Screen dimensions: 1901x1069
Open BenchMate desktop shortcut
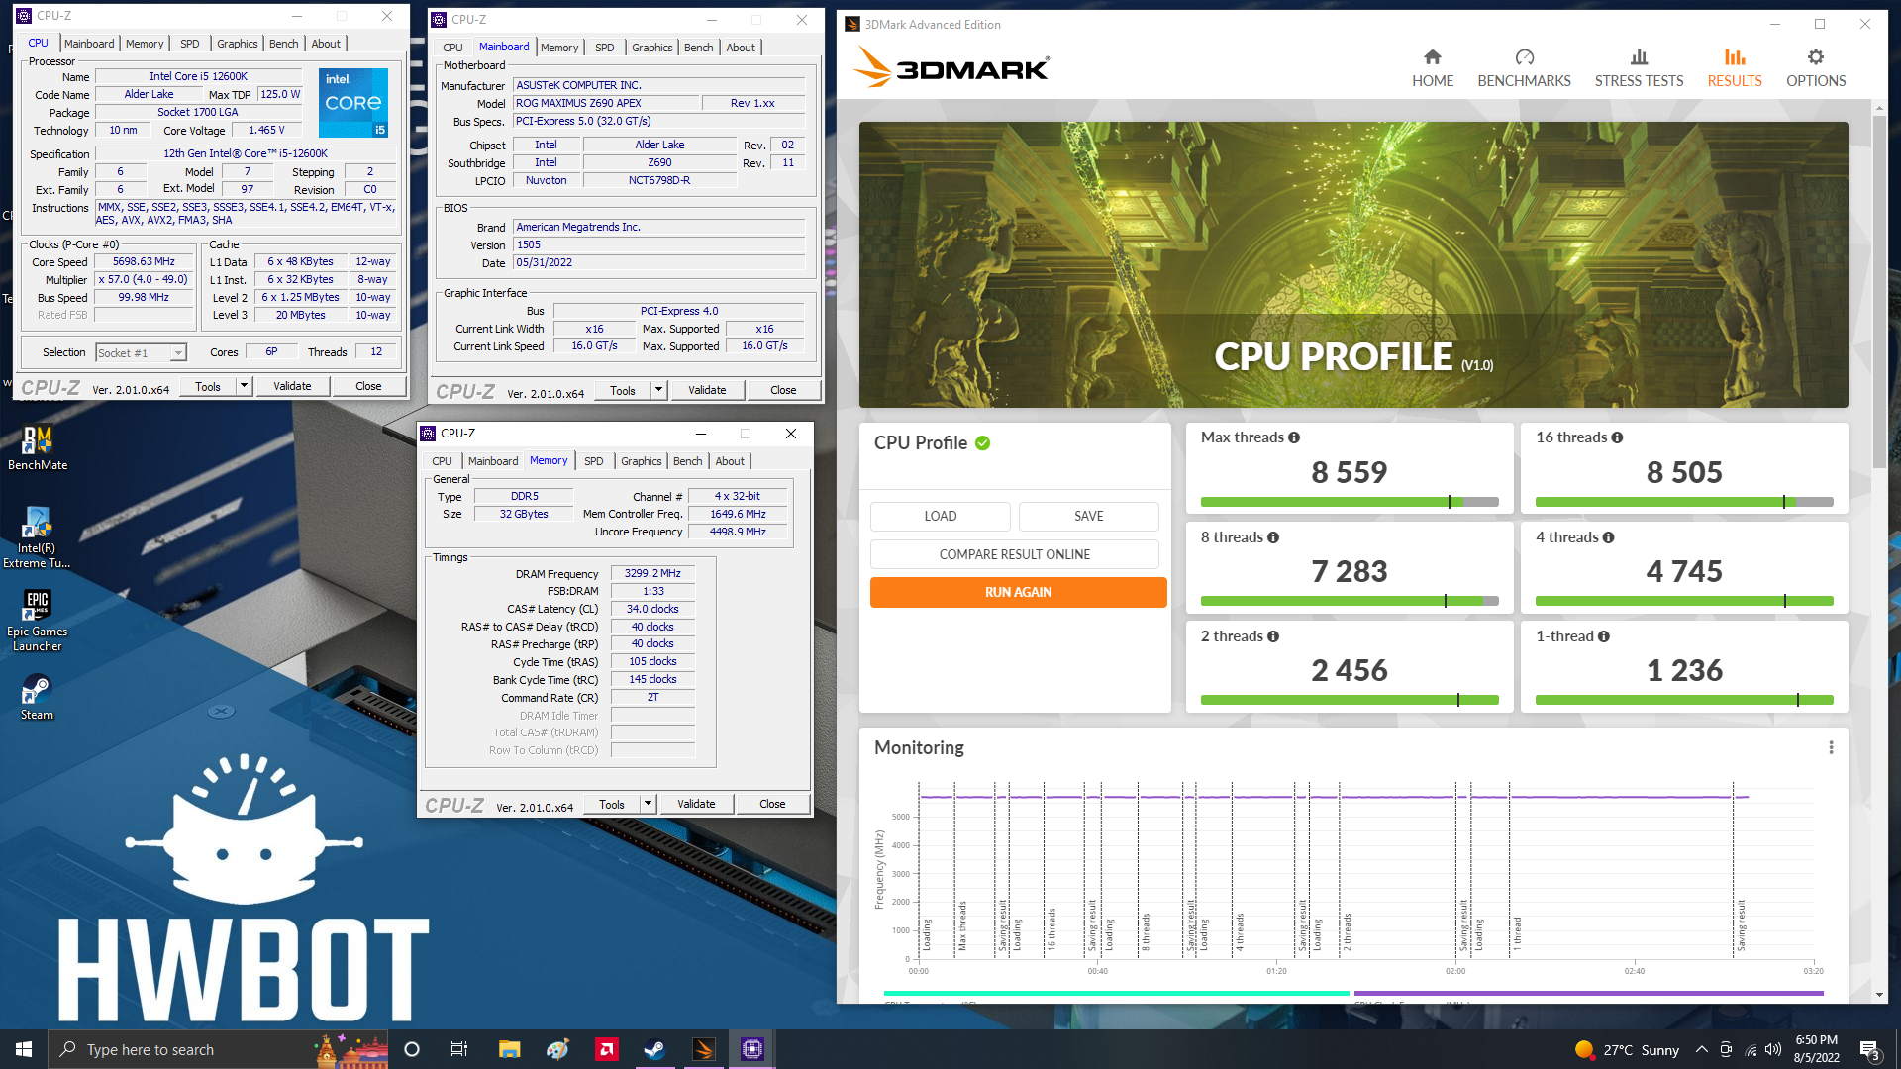(x=38, y=447)
